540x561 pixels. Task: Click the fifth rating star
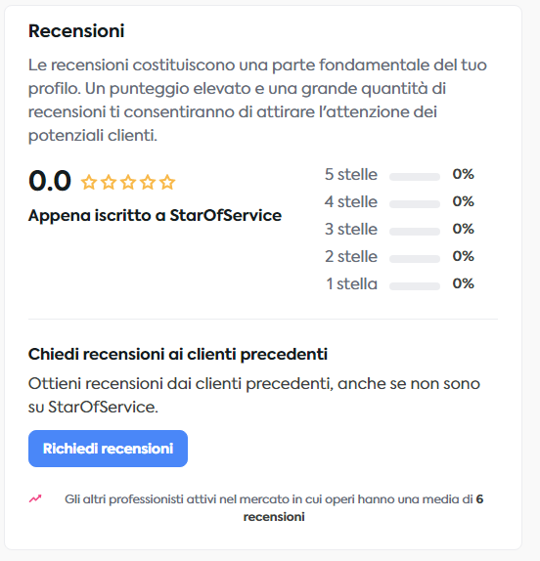click(x=167, y=182)
